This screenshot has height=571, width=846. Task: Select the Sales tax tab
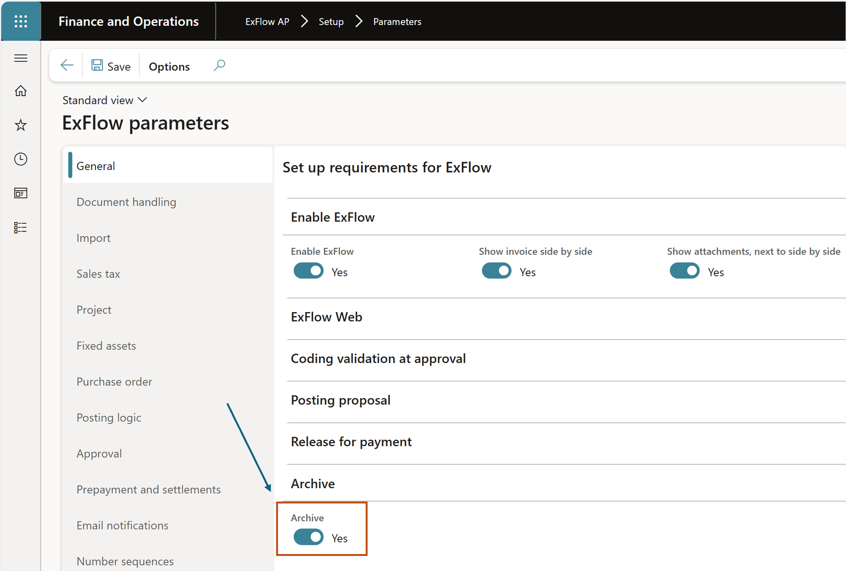(168, 274)
